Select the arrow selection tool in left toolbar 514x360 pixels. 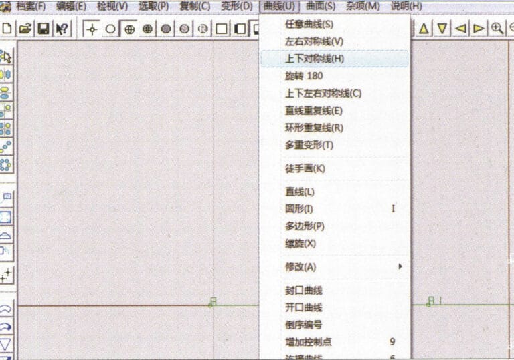point(6,57)
